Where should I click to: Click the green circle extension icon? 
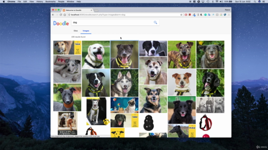click(x=206, y=15)
